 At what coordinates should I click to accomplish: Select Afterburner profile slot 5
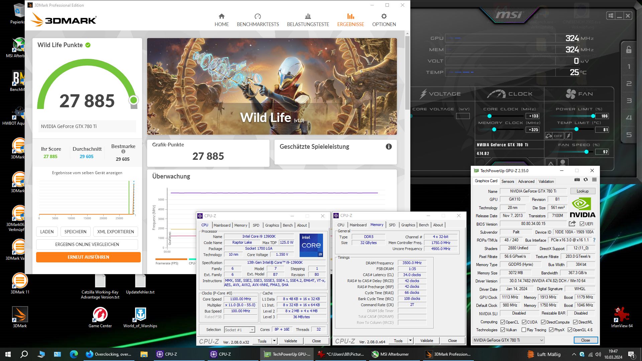click(629, 135)
